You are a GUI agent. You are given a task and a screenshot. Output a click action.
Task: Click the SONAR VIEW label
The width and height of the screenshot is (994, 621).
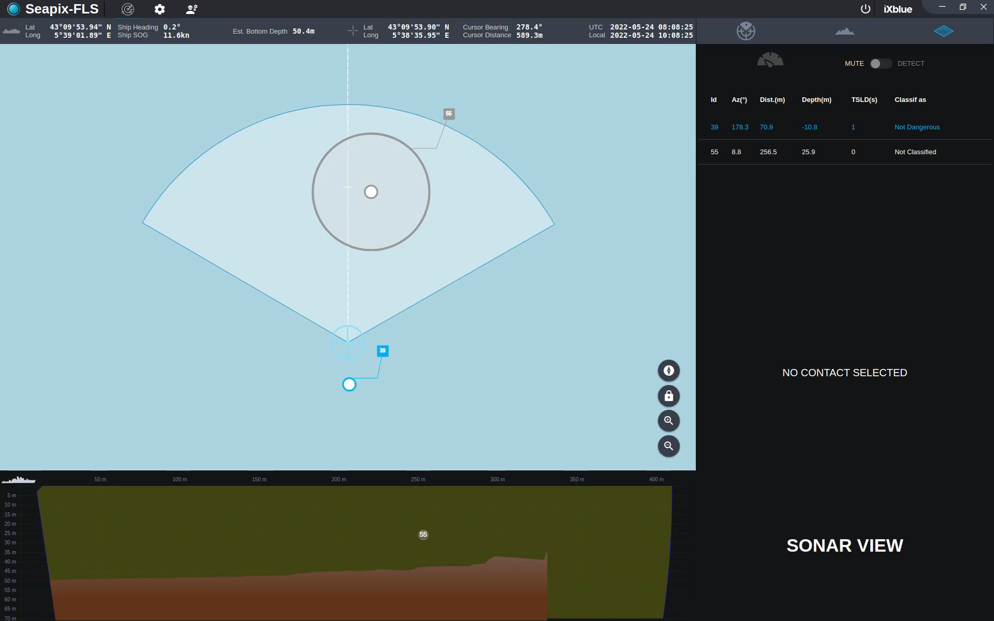[844, 545]
